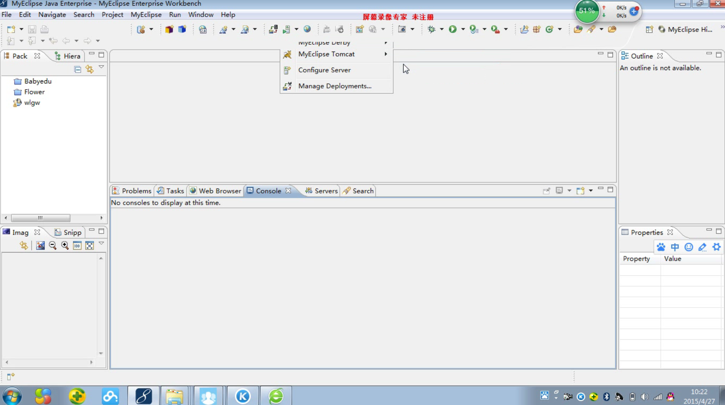The width and height of the screenshot is (725, 405).
Task: Open the MyEclipse Web Browser globe icon
Action: point(307,29)
